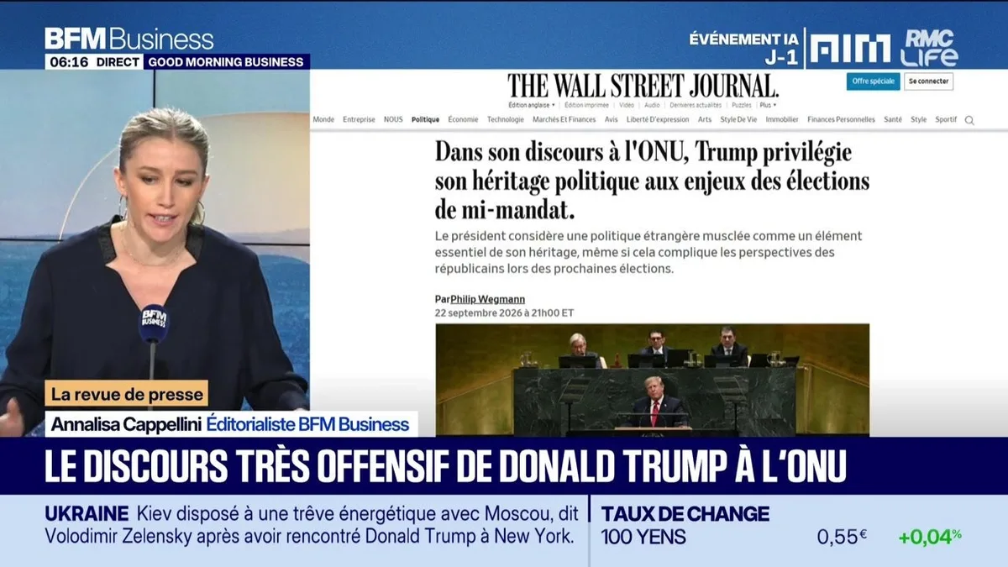
Task: Click the Audio link in WSJ header
Action: 652,105
